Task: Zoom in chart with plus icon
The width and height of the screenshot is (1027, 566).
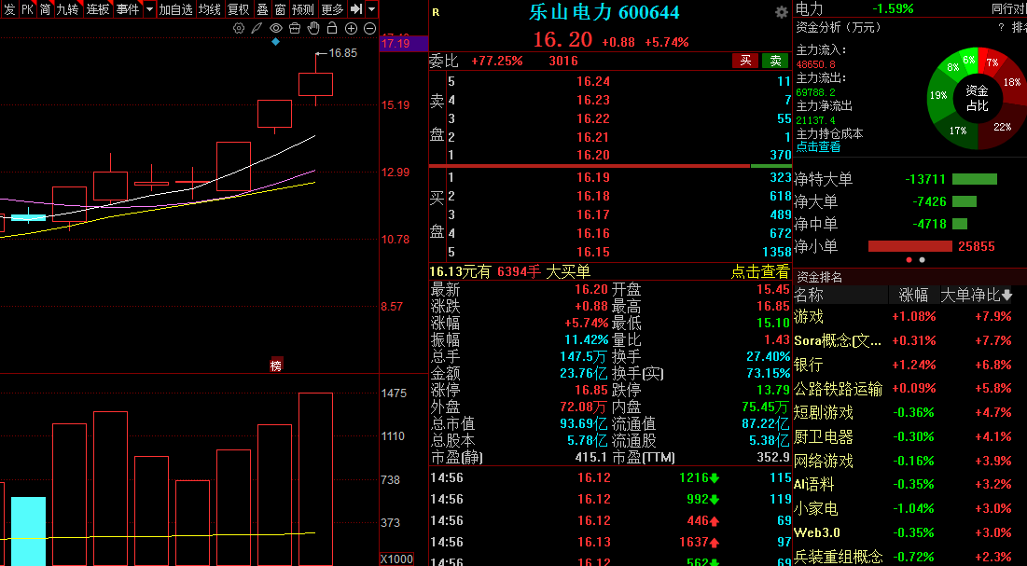Action: tap(351, 28)
